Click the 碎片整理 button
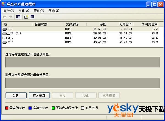Image resolution: width=165 pixels, height=121 pixels. point(39,95)
